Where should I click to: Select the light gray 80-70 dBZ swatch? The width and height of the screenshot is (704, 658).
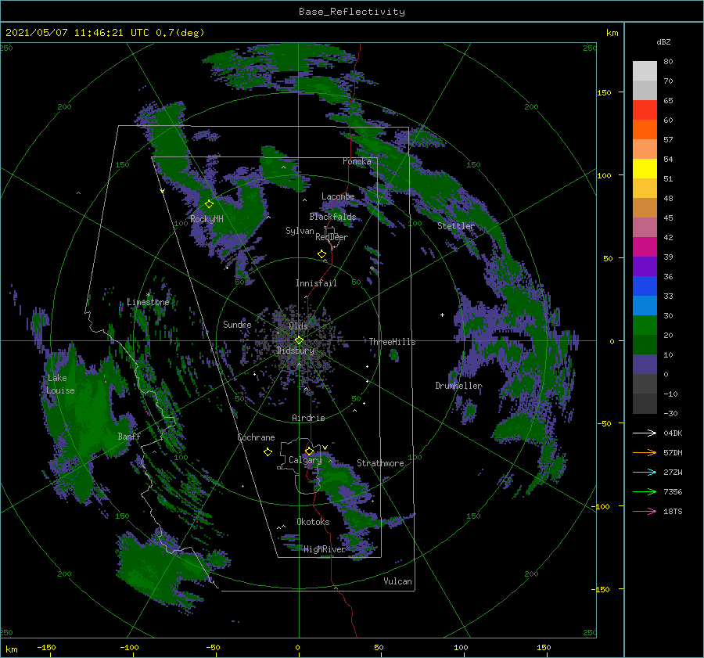coord(645,71)
